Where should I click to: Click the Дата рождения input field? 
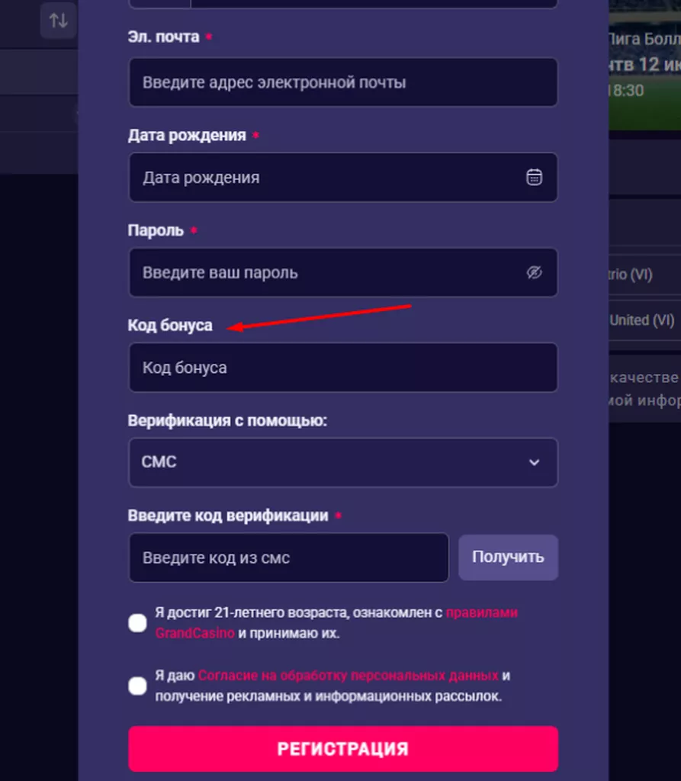328,177
